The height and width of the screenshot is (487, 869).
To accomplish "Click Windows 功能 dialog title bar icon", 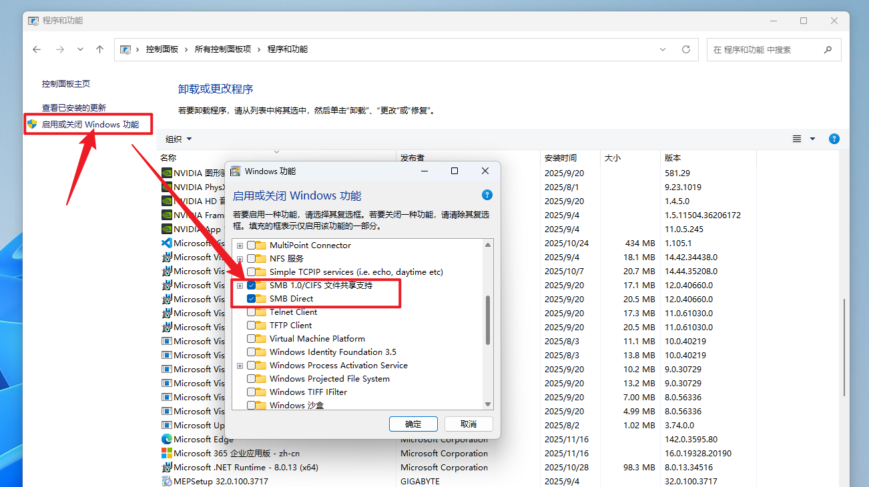I will 236,171.
